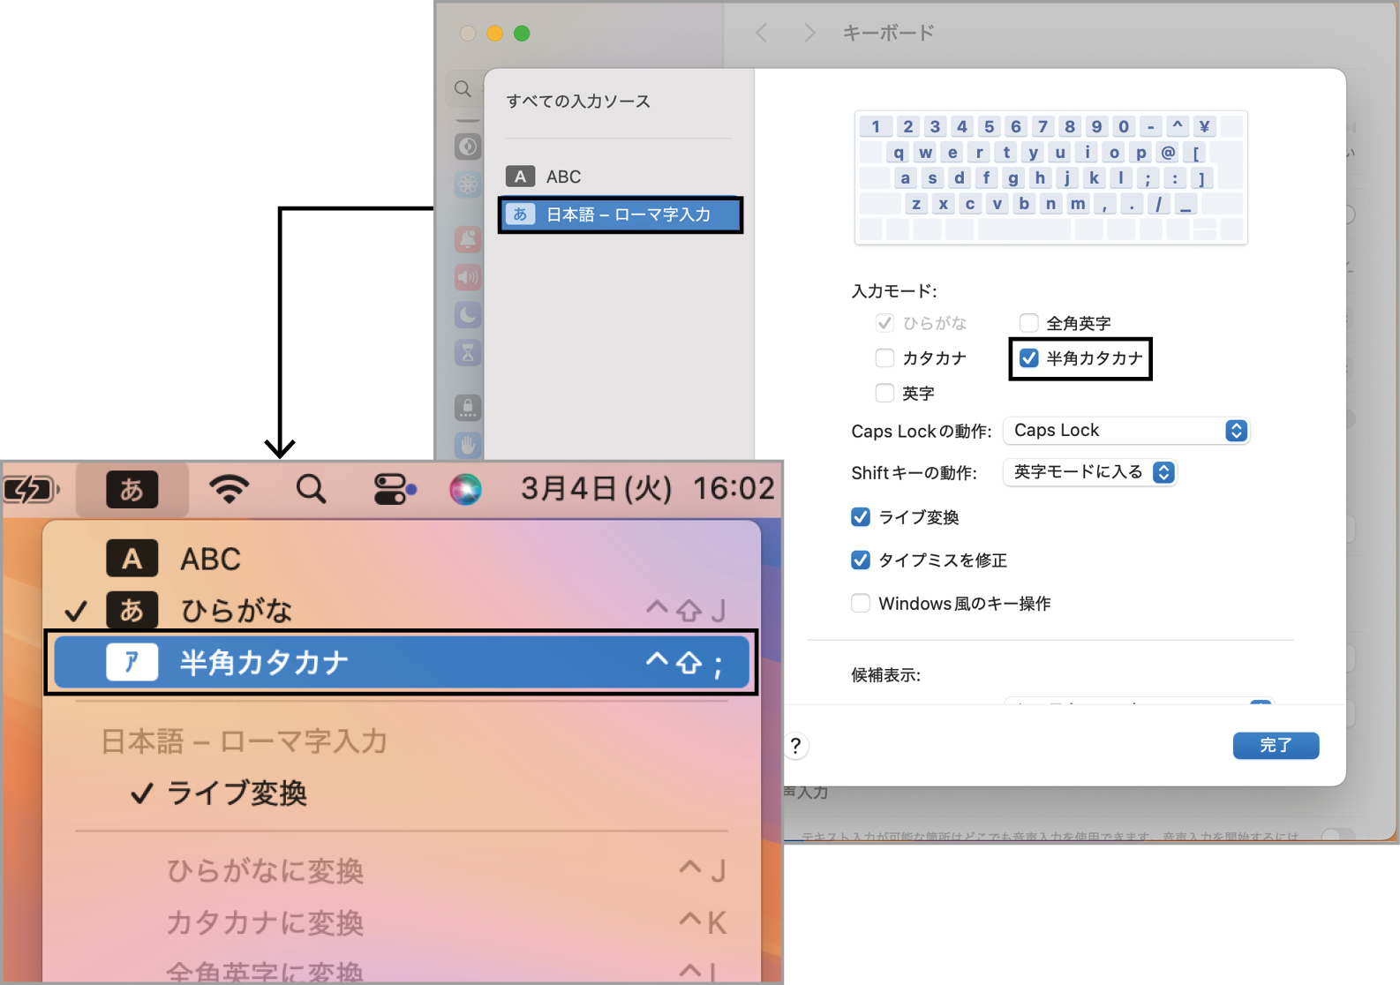Disable the ライブ変換 checkbox
Image resolution: width=1400 pixels, height=985 pixels.
pyautogui.click(x=861, y=516)
